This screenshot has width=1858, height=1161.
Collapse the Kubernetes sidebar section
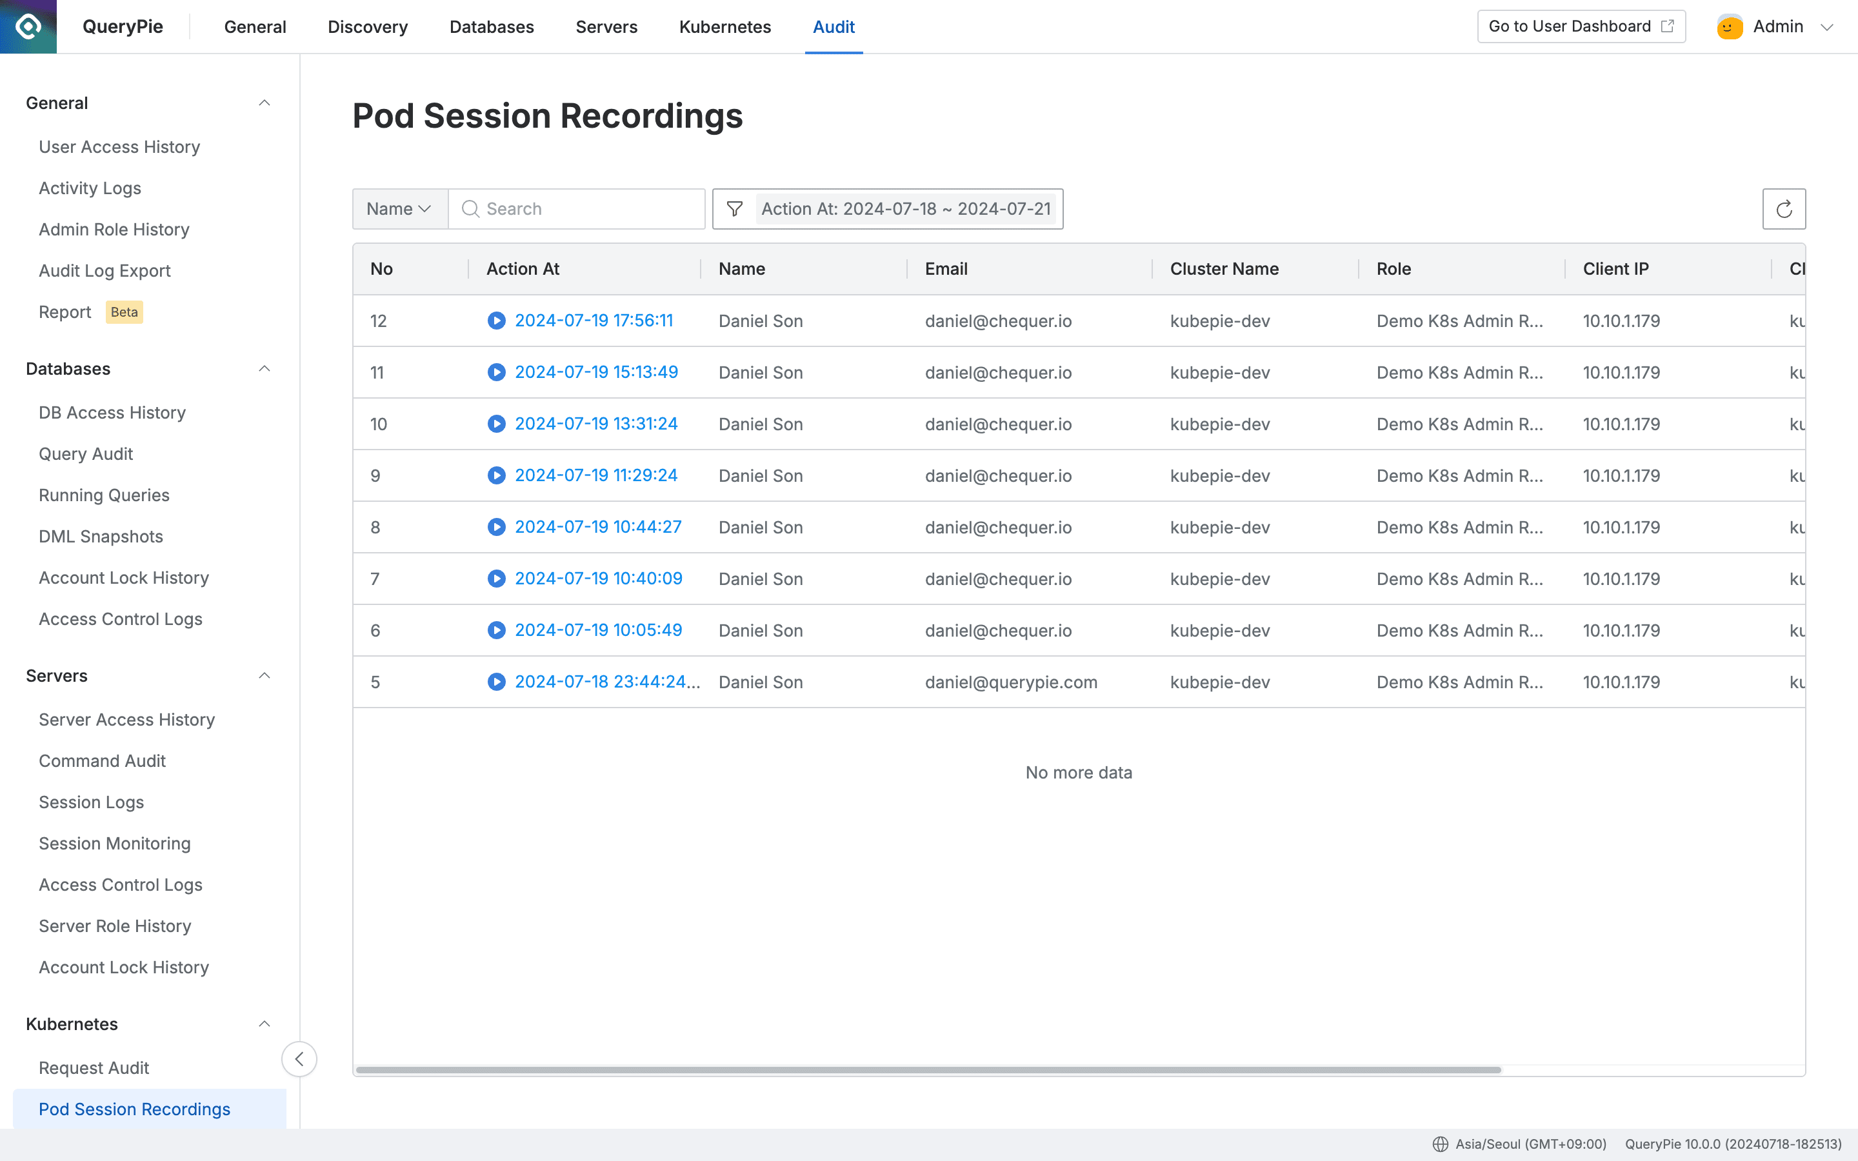pos(265,1024)
